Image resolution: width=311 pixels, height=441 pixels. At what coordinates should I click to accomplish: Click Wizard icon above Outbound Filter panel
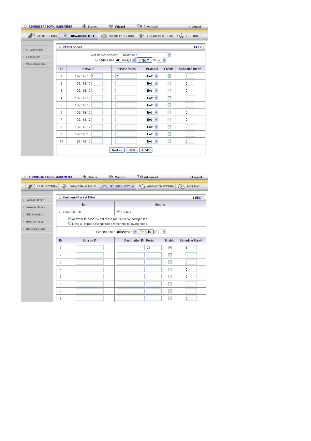coord(111,177)
